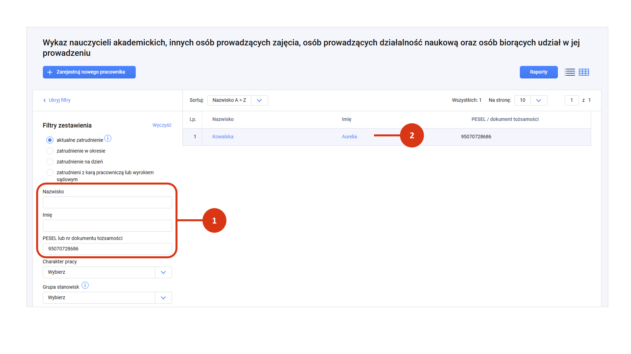Viewport: 631px width, 354px height.
Task: Click the Raporty button
Action: [538, 72]
